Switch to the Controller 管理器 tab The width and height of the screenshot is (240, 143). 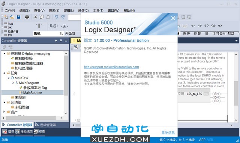click(17, 125)
